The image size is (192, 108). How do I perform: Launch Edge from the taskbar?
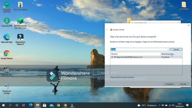coord(31,105)
